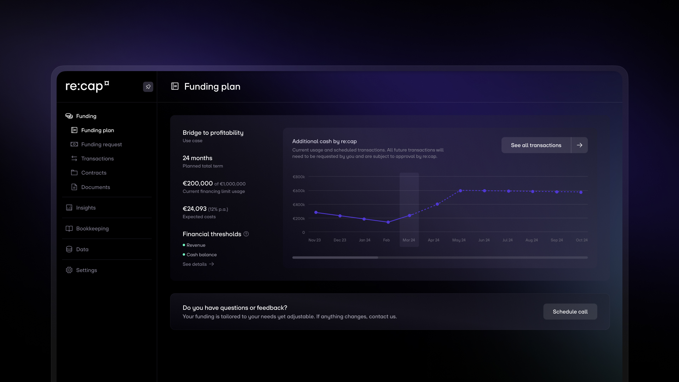This screenshot has width=679, height=382.
Task: Open help for Financial thresholds
Action: coord(246,234)
